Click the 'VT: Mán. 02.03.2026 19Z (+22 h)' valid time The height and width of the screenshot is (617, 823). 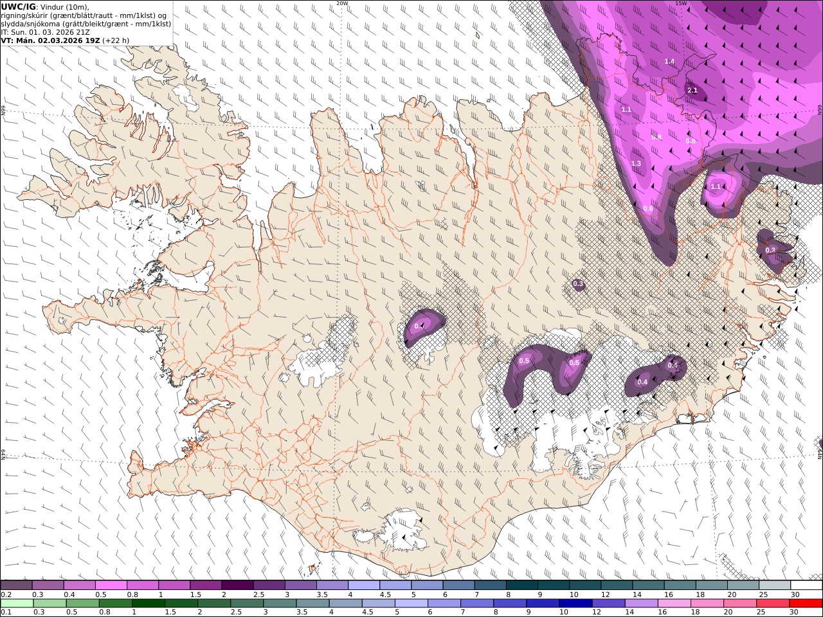tap(65, 40)
